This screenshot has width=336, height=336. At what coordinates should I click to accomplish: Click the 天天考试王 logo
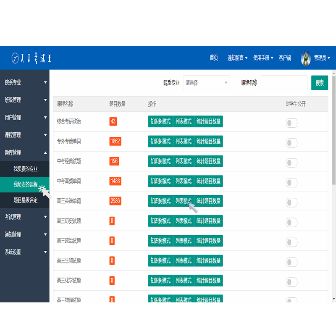click(31, 58)
